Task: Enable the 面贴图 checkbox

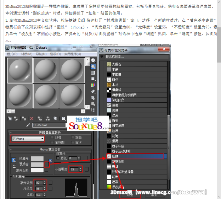Action: [52, 142]
